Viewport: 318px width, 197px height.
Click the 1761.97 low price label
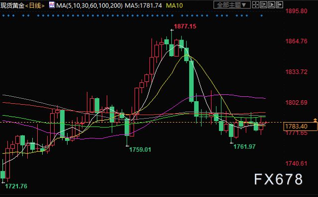pyautogui.click(x=244, y=146)
